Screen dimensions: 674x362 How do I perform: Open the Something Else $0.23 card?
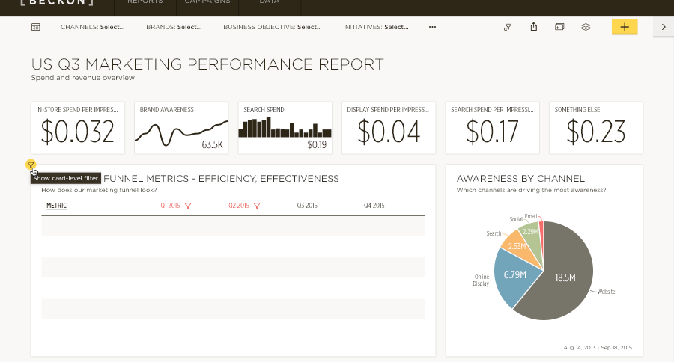(596, 128)
